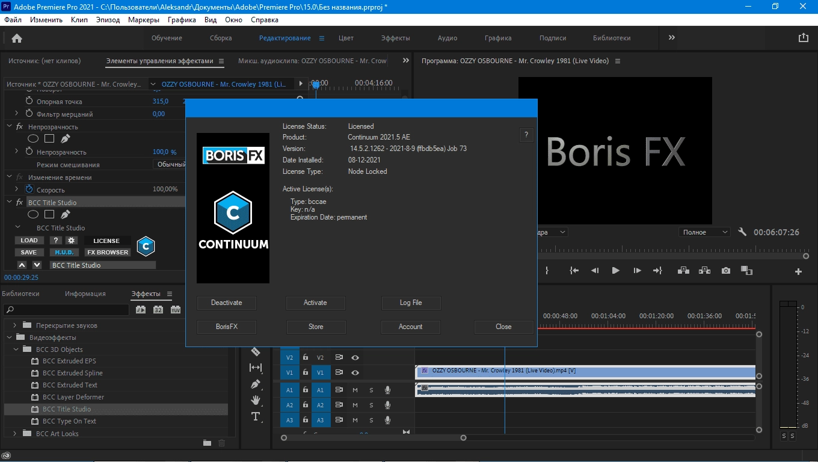Viewport: 818px width, 462px height.
Task: Click the Deactivate button
Action: click(x=226, y=303)
